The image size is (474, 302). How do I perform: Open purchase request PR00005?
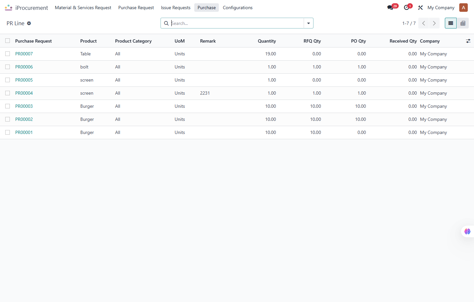(24, 80)
